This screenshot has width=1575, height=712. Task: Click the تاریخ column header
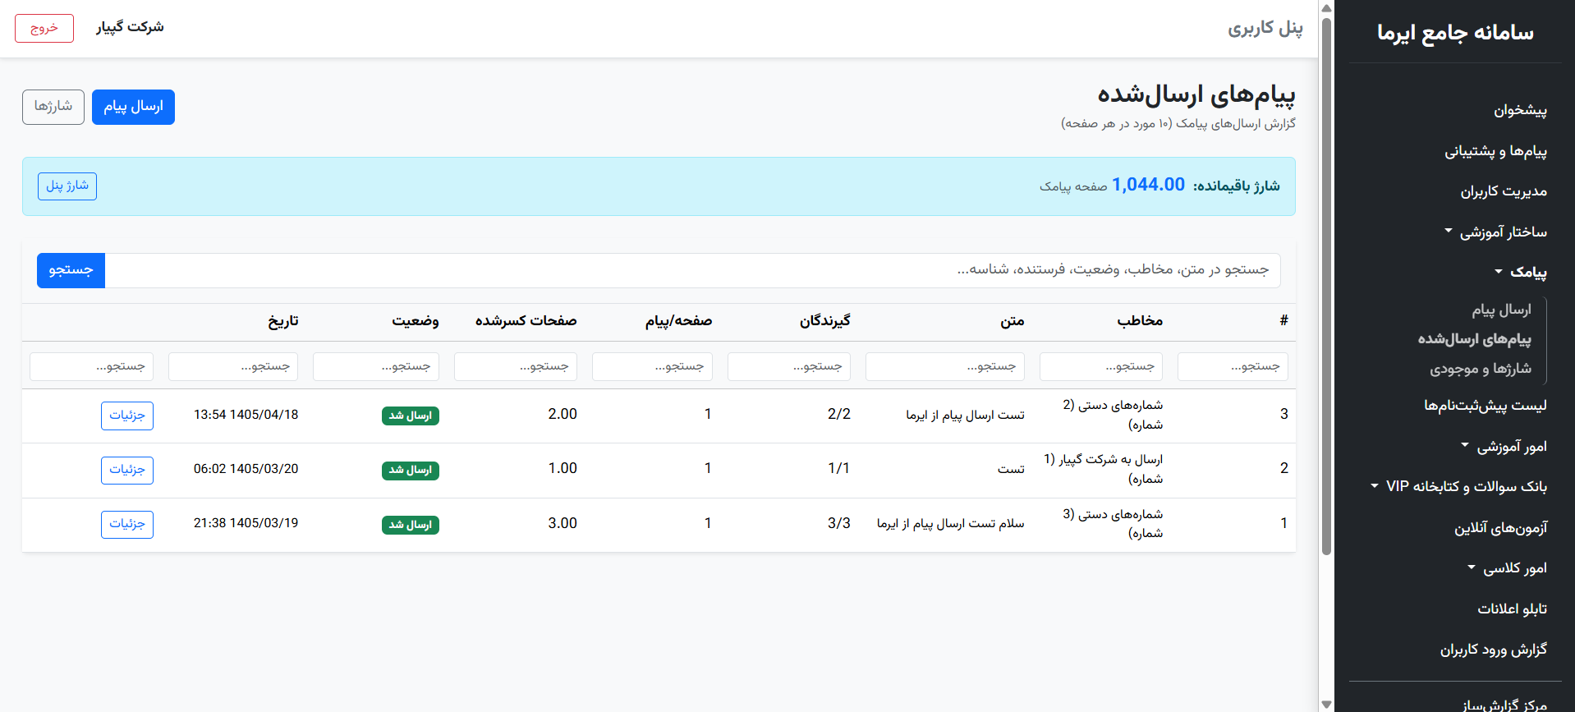coord(283,321)
